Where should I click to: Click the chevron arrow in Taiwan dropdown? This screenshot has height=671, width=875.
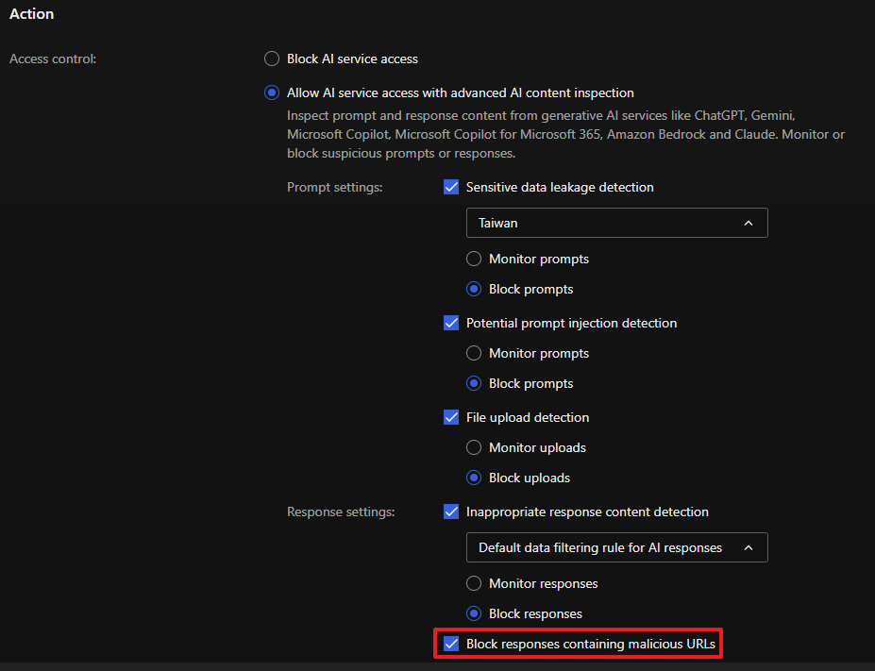[749, 223]
